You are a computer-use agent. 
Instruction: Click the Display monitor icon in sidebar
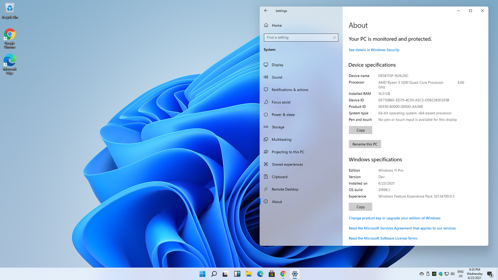tap(266, 65)
